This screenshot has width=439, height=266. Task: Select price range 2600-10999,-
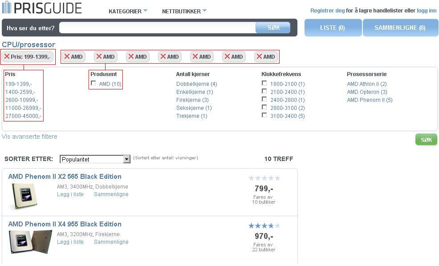click(x=22, y=100)
